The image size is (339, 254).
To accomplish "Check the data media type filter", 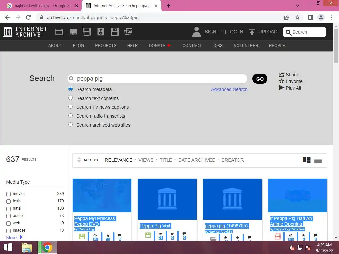I will click(x=8, y=209).
